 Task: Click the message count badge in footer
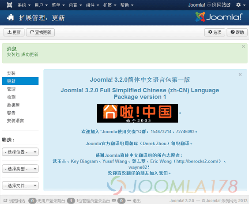click(x=121, y=200)
